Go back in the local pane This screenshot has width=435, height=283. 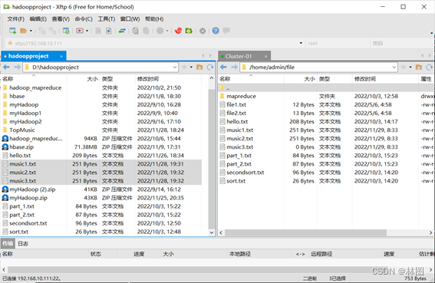click(6, 67)
